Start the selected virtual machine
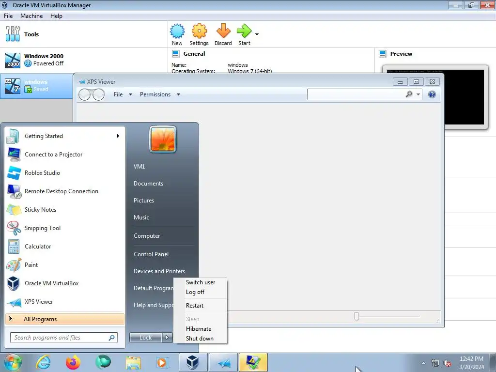The image size is (496, 372). [244, 34]
